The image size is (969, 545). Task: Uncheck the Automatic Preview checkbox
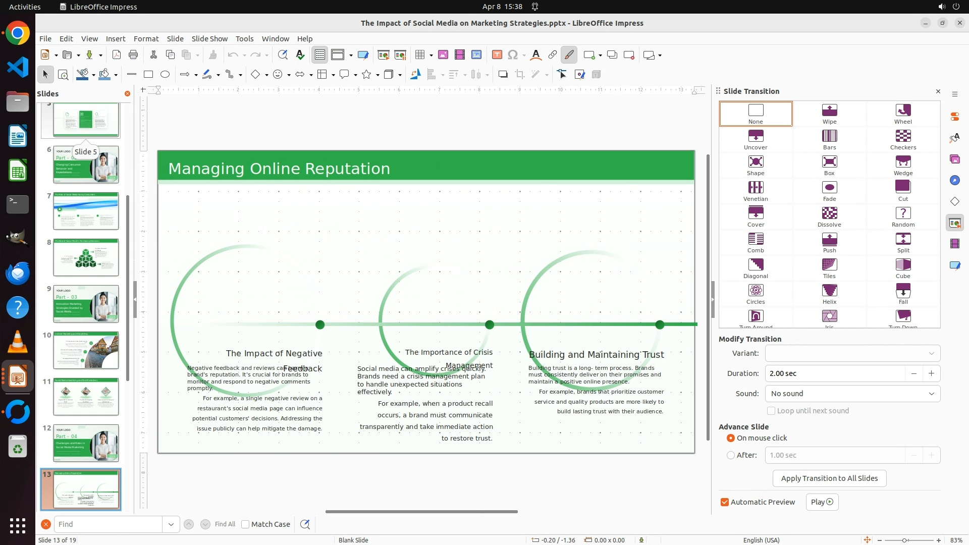(725, 502)
